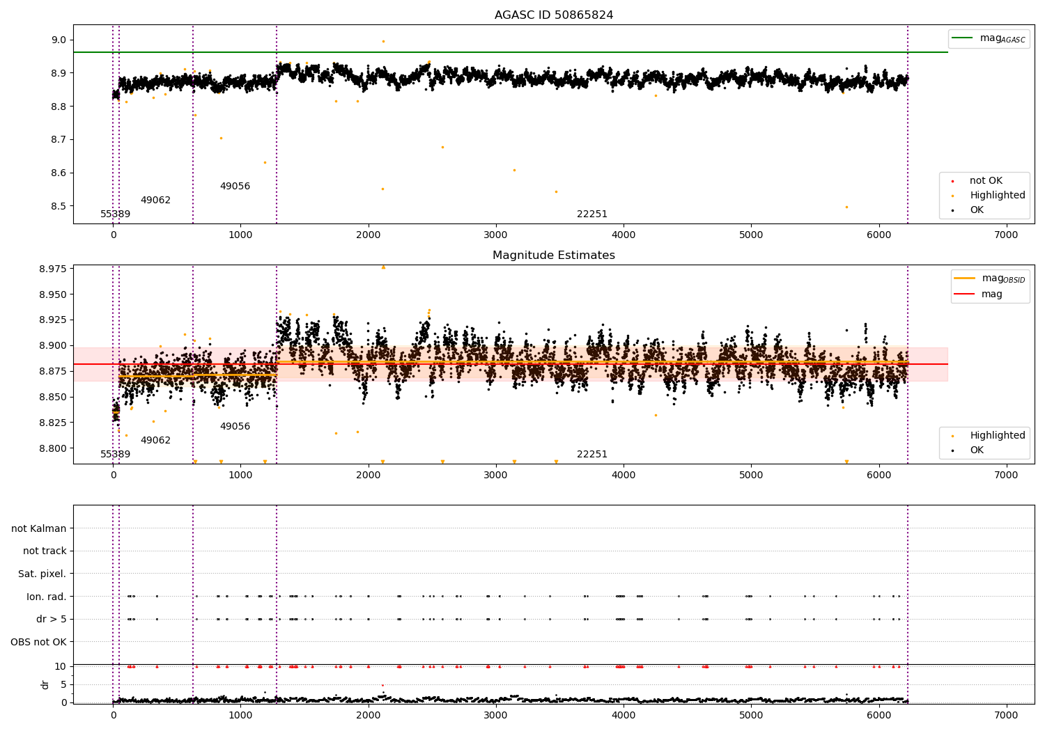Click the 8.975 y-axis tick label

[54, 269]
